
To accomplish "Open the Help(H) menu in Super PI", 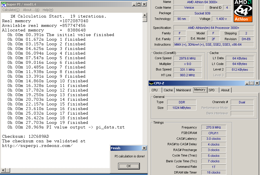I will click(48, 10).
